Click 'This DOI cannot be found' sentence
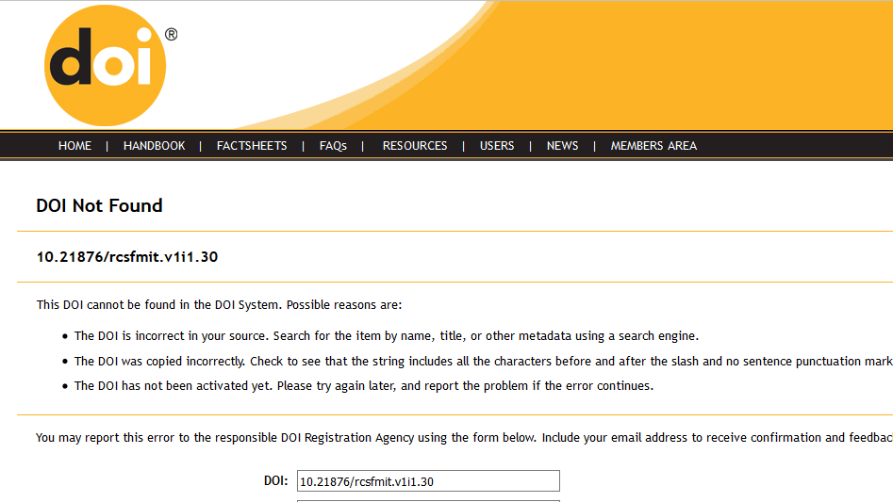The height and width of the screenshot is (502, 893). pyautogui.click(x=220, y=305)
